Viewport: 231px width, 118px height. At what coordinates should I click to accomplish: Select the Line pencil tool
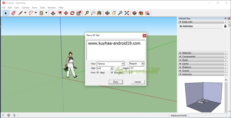coord(20,13)
